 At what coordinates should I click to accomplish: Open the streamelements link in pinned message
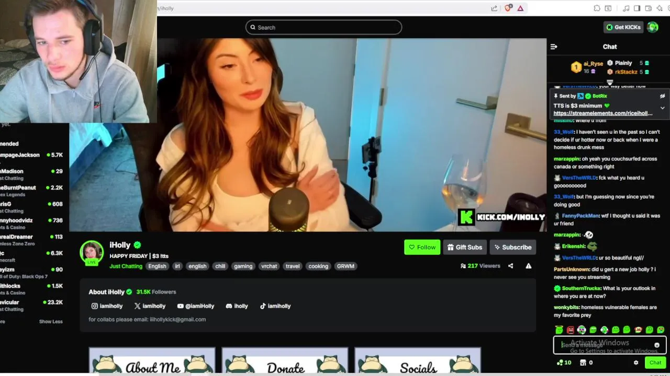[x=603, y=113]
